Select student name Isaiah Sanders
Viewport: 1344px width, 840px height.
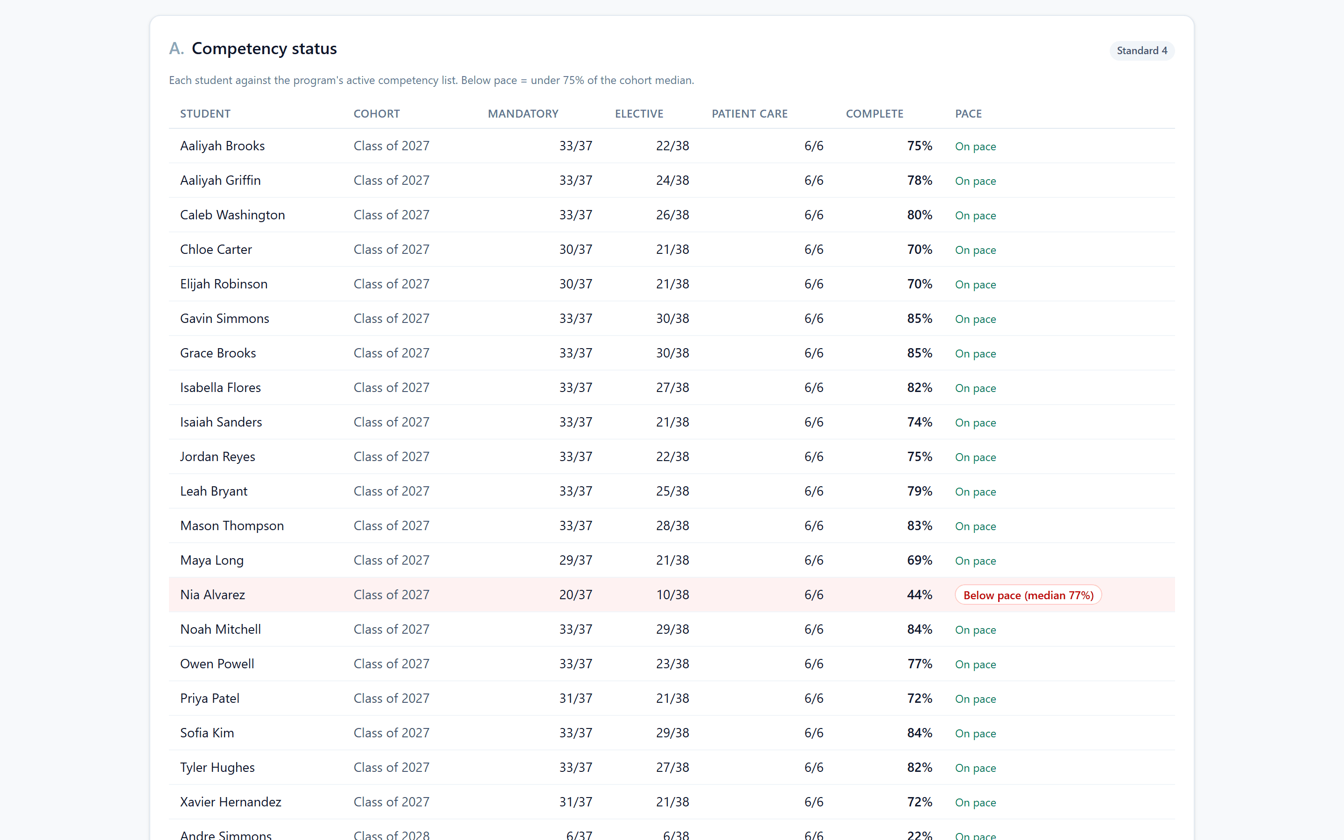[x=220, y=422]
